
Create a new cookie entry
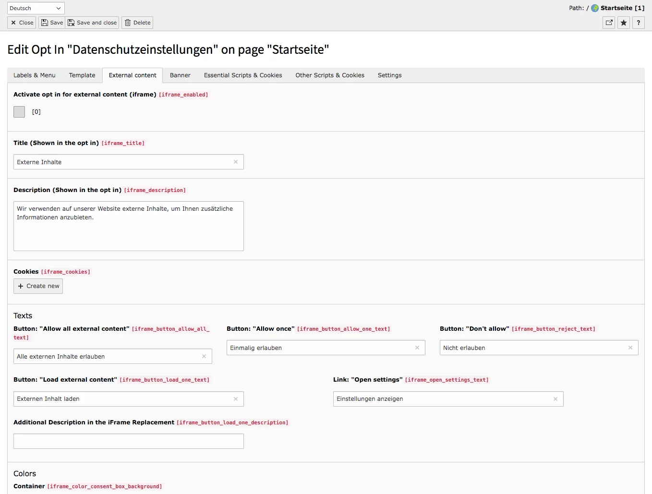pos(38,286)
